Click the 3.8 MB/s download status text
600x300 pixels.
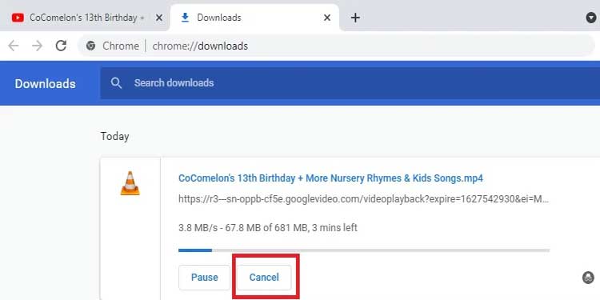tap(268, 228)
